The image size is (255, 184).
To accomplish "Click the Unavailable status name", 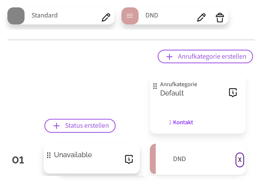I will pyautogui.click(x=73, y=155).
